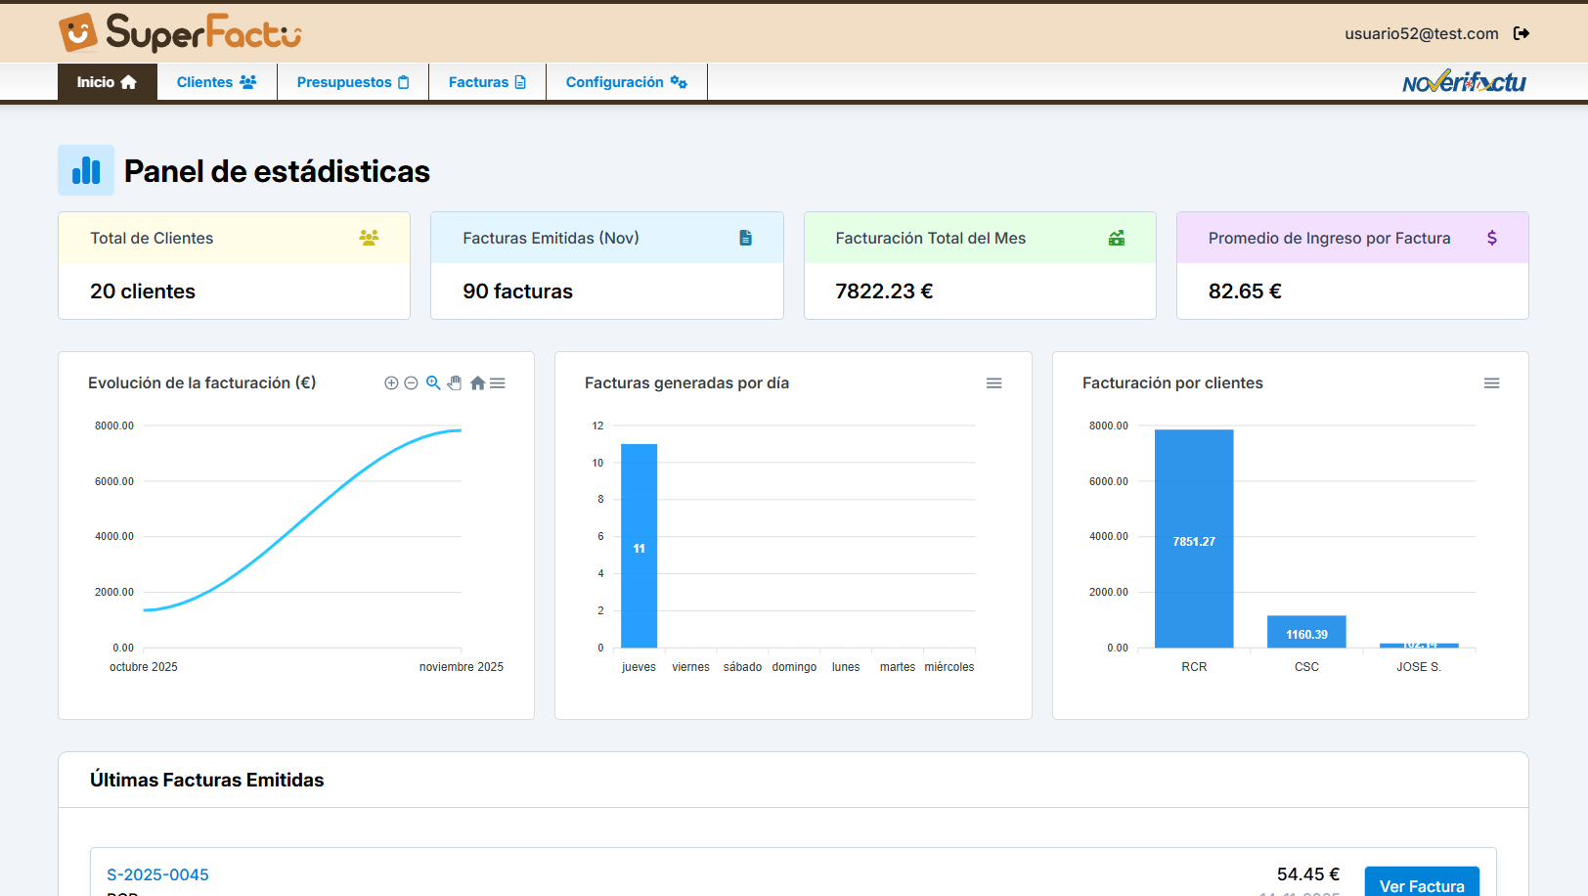This screenshot has height=896, width=1588.
Task: Open the billing evolution chart menu
Action: tap(498, 383)
